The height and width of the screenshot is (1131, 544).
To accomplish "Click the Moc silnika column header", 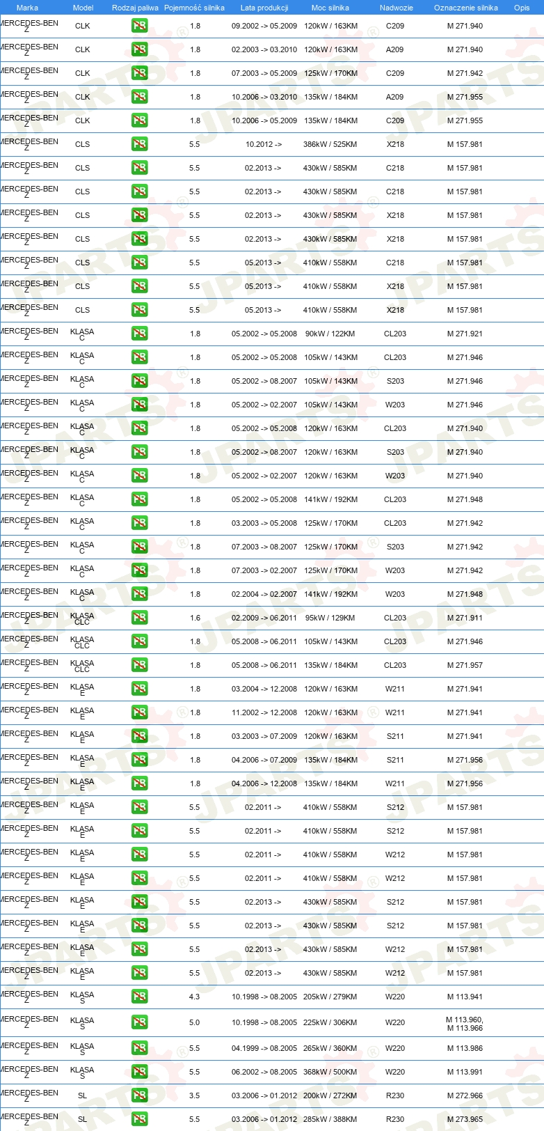I will [330, 8].
